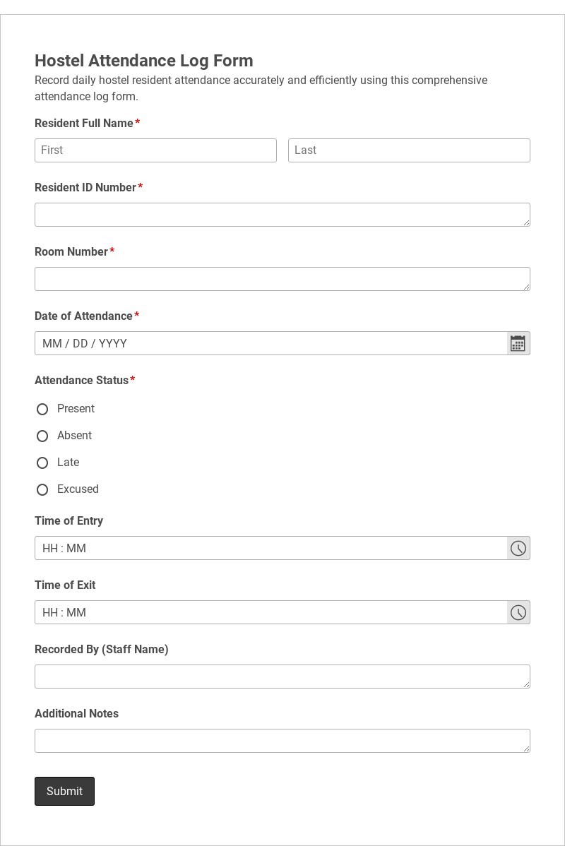
Task: Click the Recorded By (Staff Name) field
Action: point(282,677)
